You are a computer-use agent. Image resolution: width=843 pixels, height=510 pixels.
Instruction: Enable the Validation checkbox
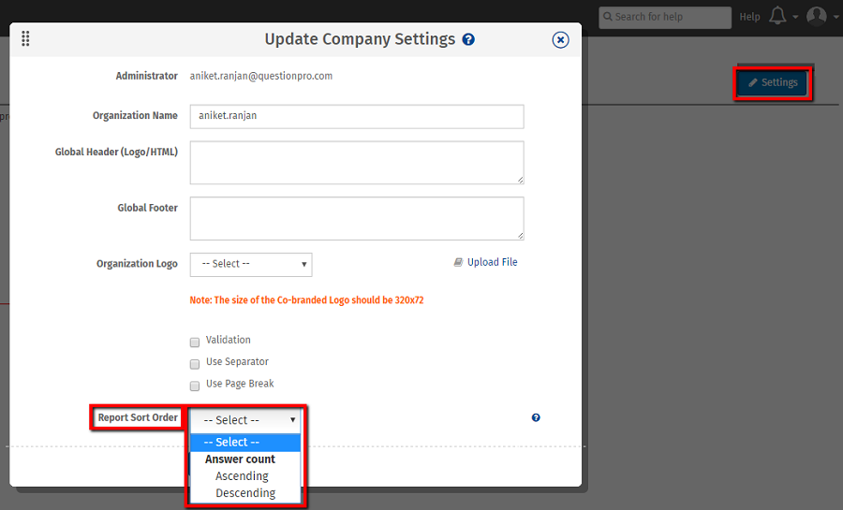coord(195,342)
